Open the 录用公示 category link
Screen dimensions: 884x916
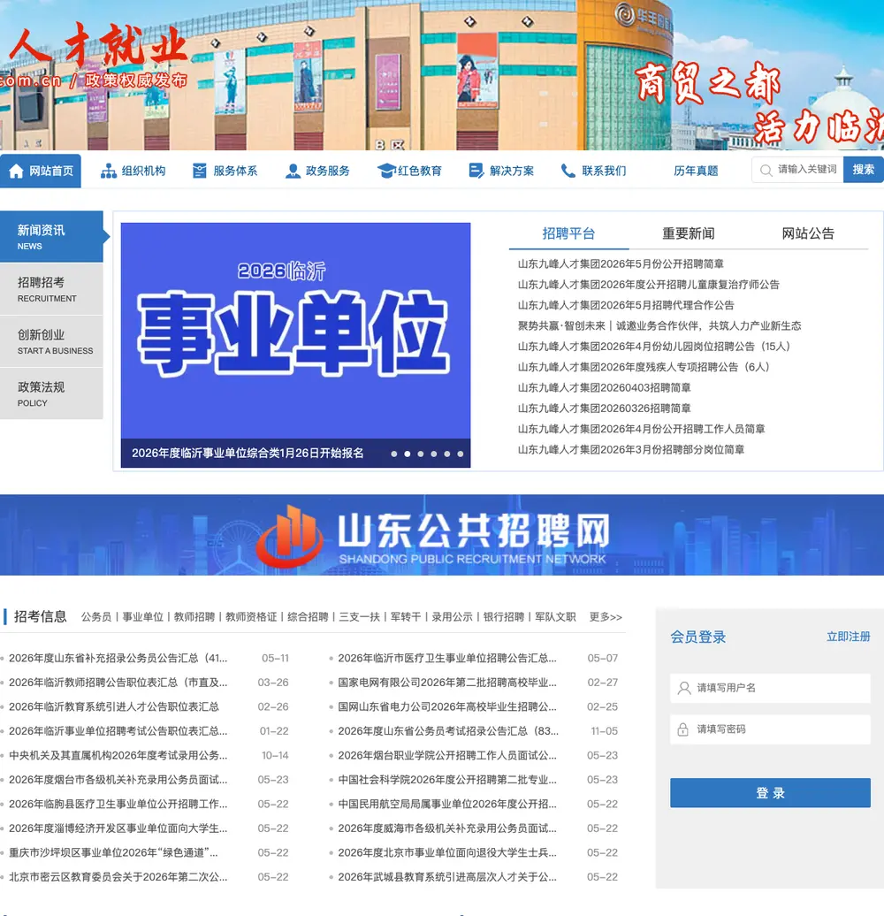[x=452, y=617]
